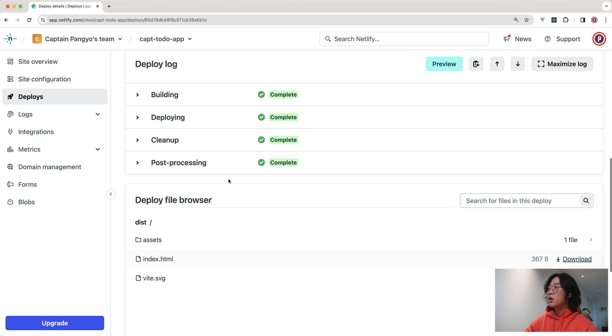Viewport: 612px width, 336px height.
Task: Collapse the sidebar with chevron toggle
Action: pyautogui.click(x=111, y=194)
